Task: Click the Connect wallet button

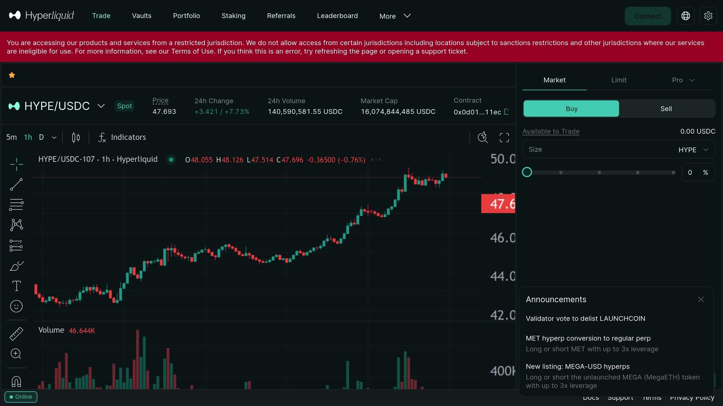Action: [x=647, y=16]
